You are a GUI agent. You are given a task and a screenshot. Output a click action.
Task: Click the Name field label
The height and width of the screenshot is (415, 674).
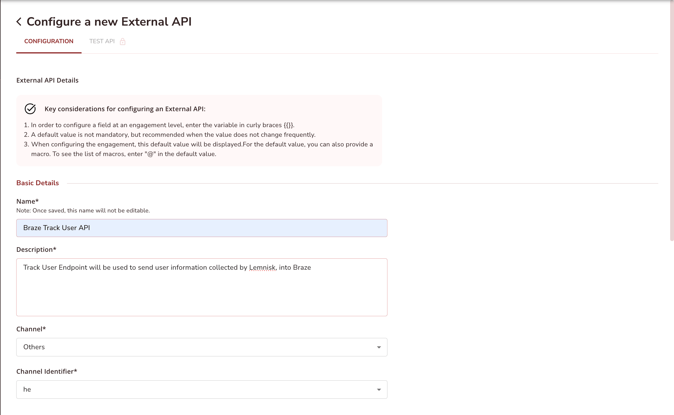[x=27, y=201]
